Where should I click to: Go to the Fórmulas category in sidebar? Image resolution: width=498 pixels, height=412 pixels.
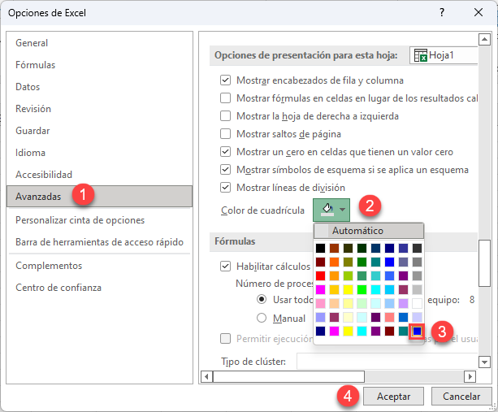(99, 65)
